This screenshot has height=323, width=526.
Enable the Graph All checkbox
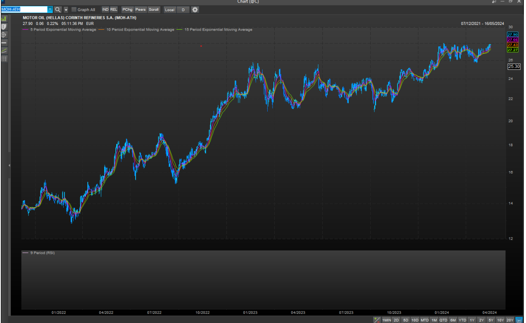(x=74, y=9)
